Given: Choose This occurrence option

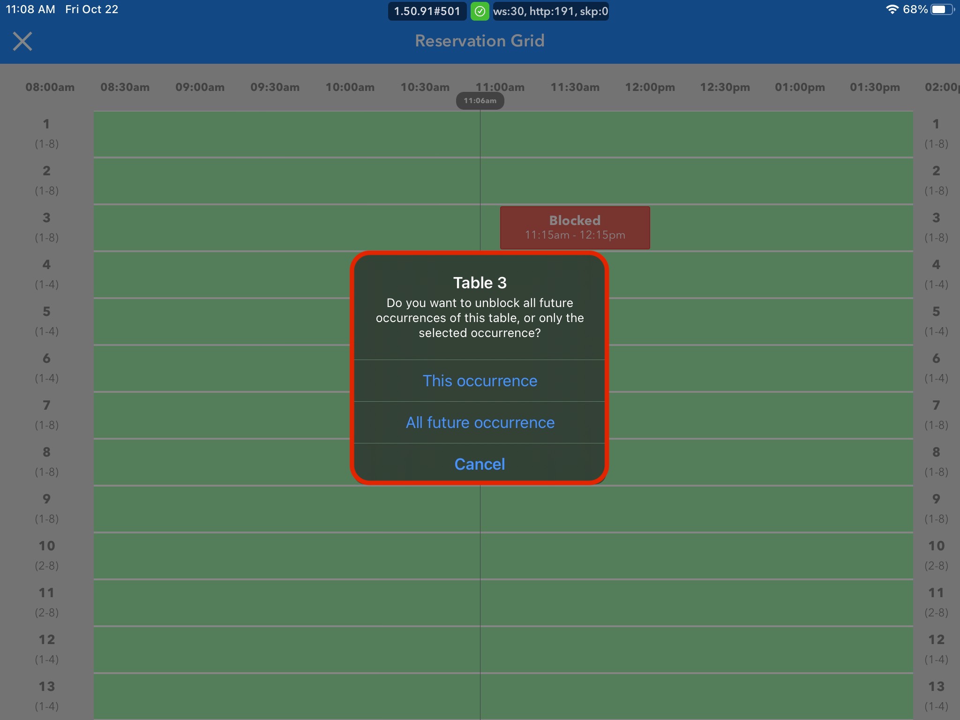Looking at the screenshot, I should tap(480, 381).
